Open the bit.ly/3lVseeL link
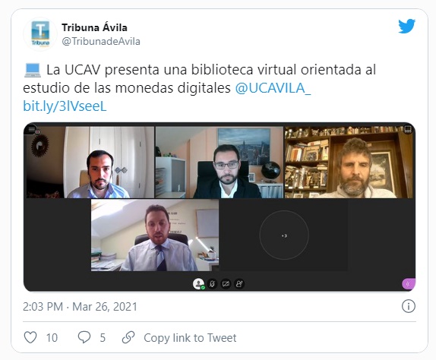 click(x=65, y=106)
